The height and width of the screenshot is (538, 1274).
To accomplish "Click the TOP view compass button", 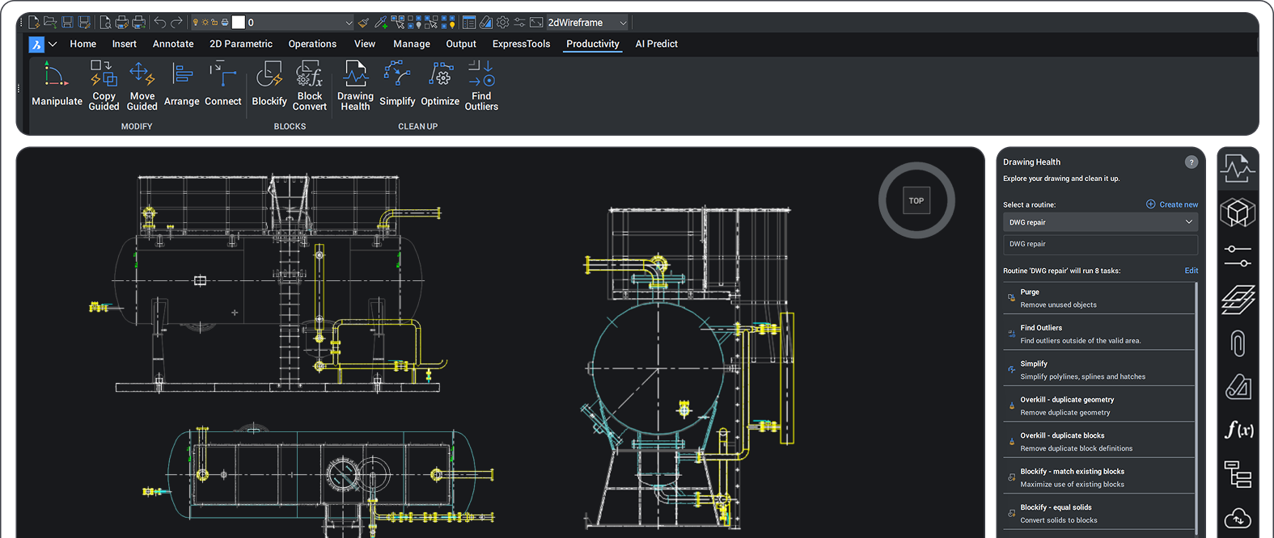I will [x=916, y=200].
